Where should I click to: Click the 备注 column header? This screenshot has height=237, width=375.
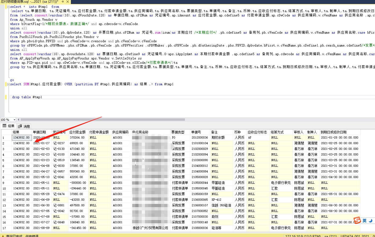pos(222,132)
